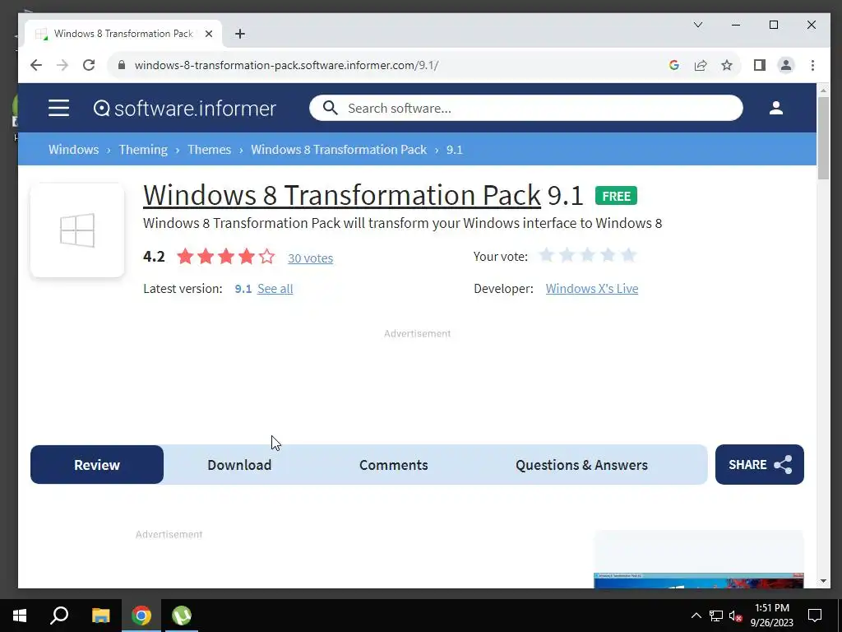The height and width of the screenshot is (632, 842).
Task: Click the browser address bar URL
Action: click(x=287, y=65)
